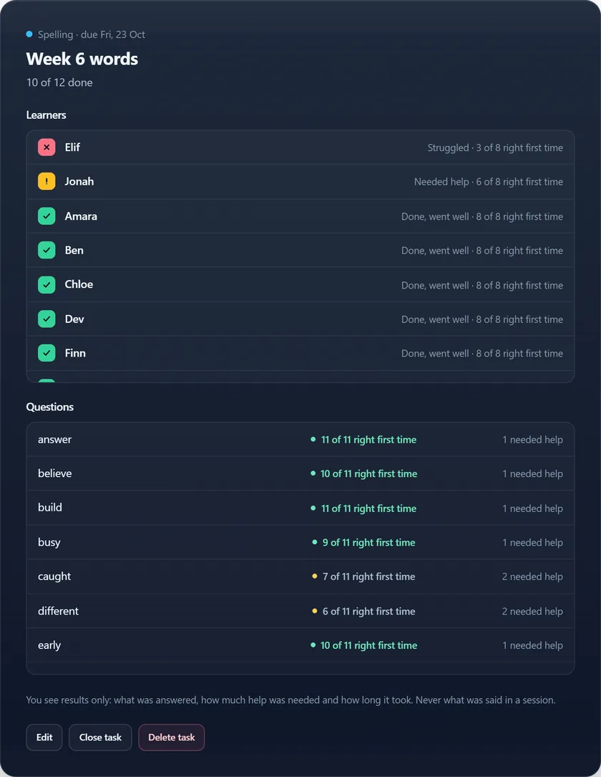Open the question word 'build'

[50, 508]
